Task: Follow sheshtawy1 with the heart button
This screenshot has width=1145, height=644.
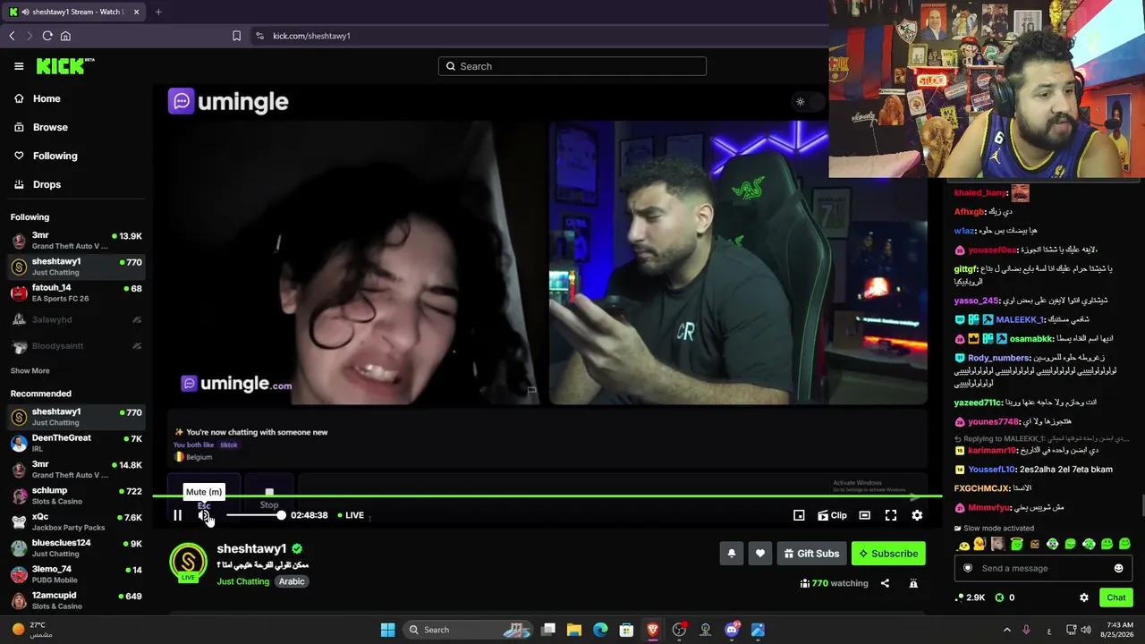Action: [x=760, y=554]
